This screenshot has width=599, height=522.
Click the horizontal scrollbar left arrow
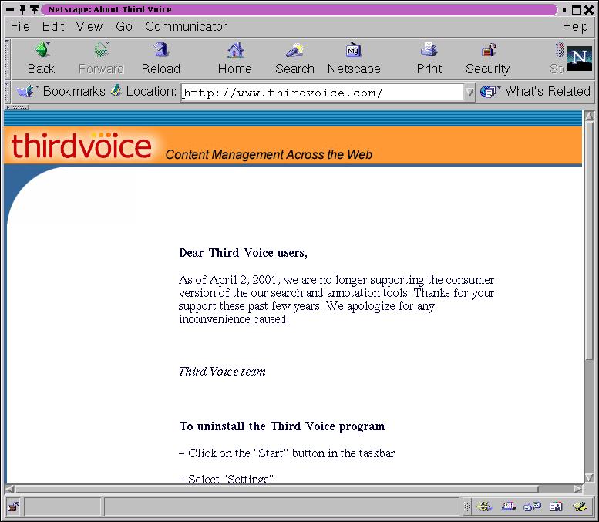[x=10, y=489]
